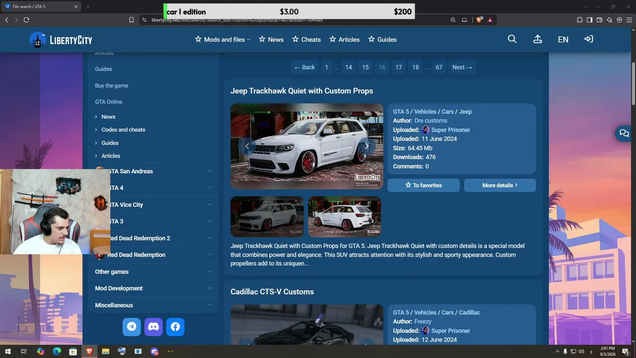Click the upload file icon in header
The image size is (636, 358).
(538, 39)
